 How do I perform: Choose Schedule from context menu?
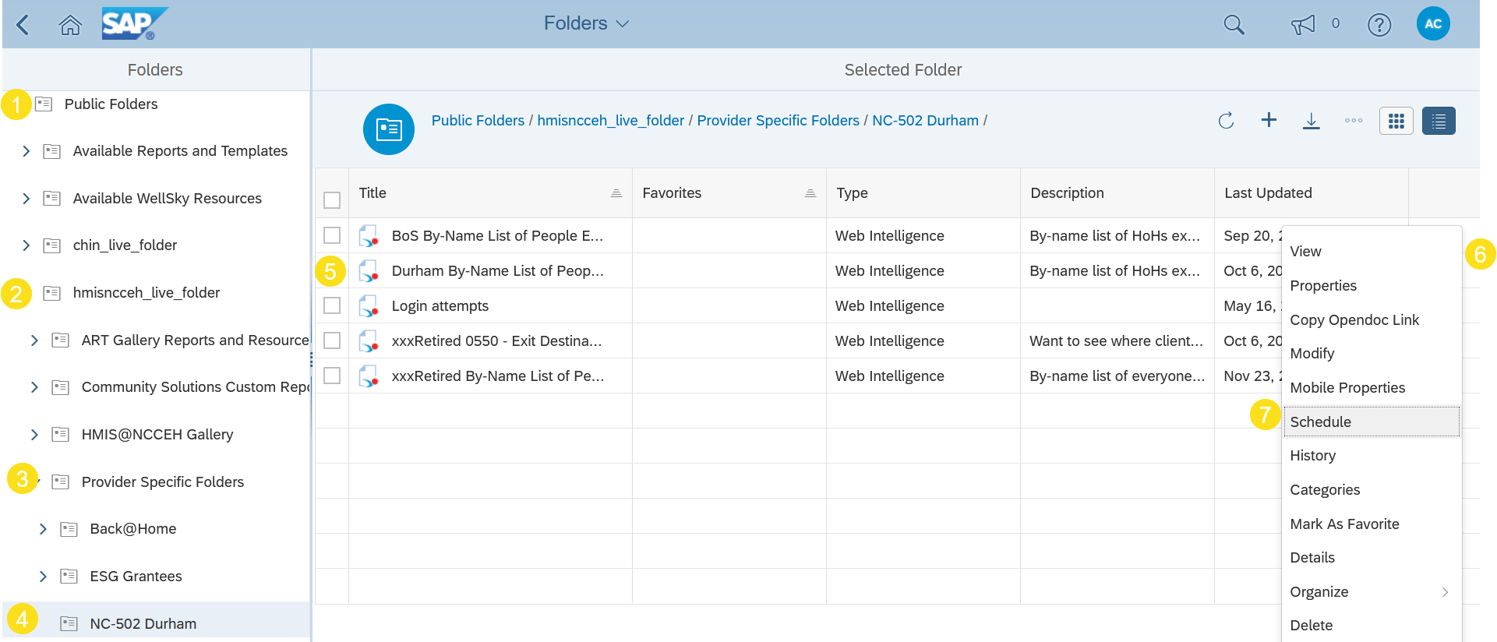click(x=1320, y=422)
